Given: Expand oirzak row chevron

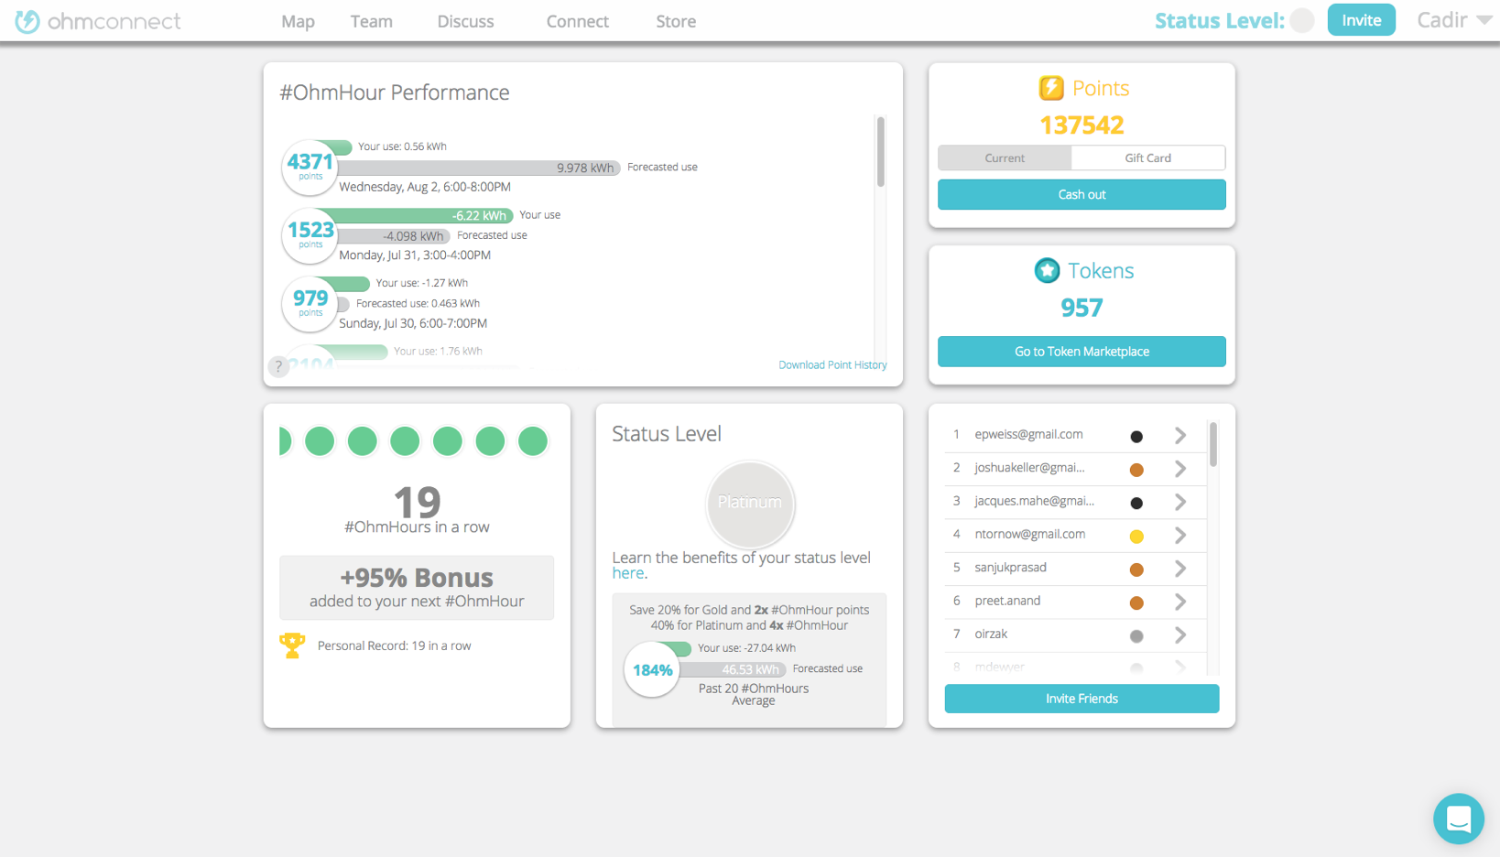Looking at the screenshot, I should (x=1180, y=635).
